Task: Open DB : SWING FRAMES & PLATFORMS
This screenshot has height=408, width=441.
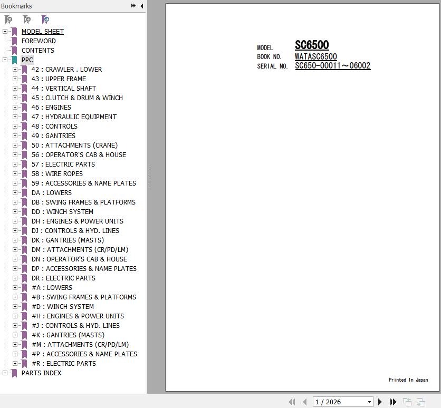Action: [83, 202]
